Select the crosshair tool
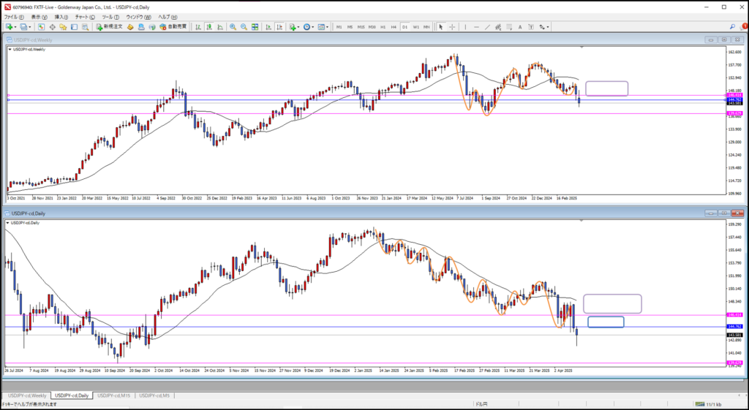The height and width of the screenshot is (410, 749). pos(452,27)
